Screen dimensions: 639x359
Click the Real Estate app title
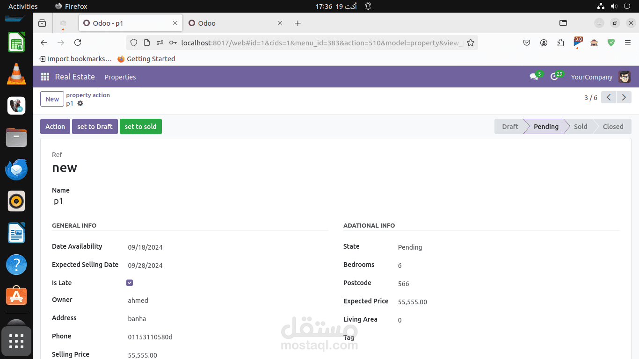[x=75, y=77]
